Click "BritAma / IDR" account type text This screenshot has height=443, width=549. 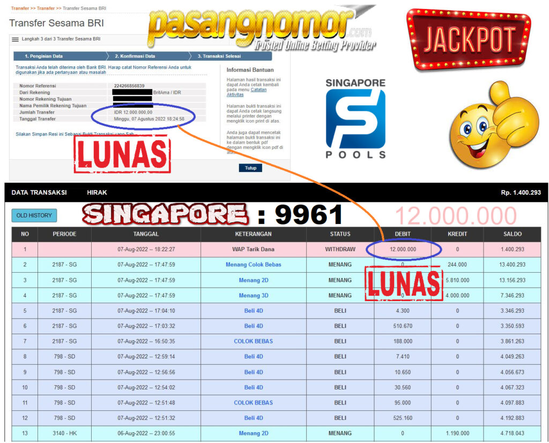[167, 92]
